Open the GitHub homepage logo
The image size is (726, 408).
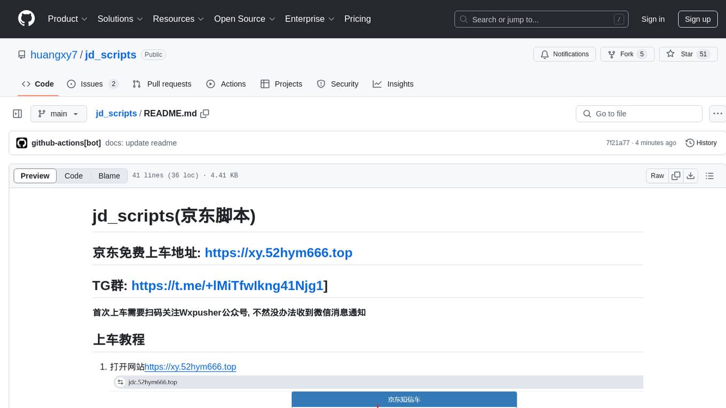tap(26, 19)
